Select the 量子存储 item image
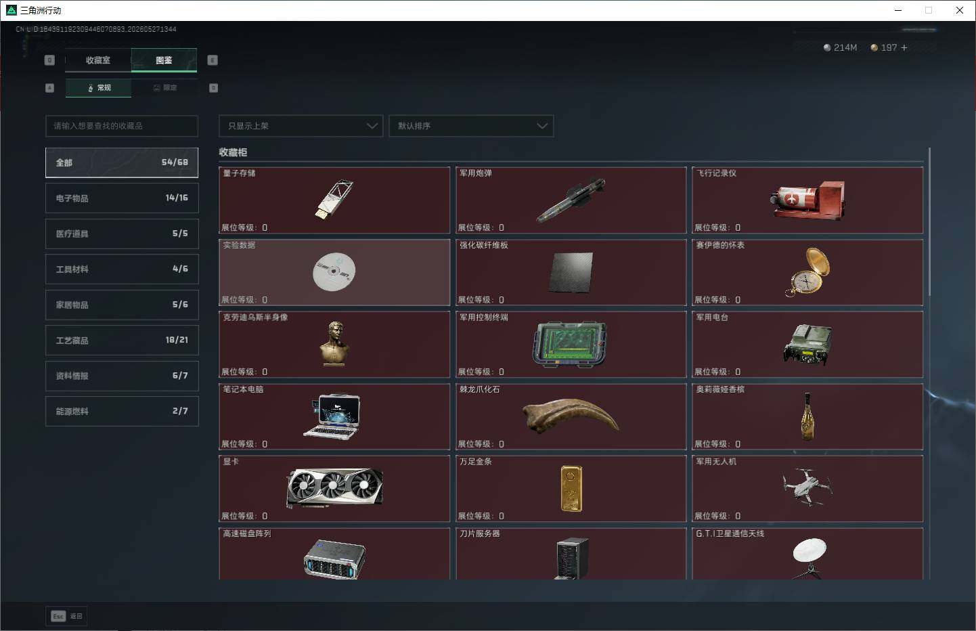976x631 pixels. pyautogui.click(x=334, y=199)
